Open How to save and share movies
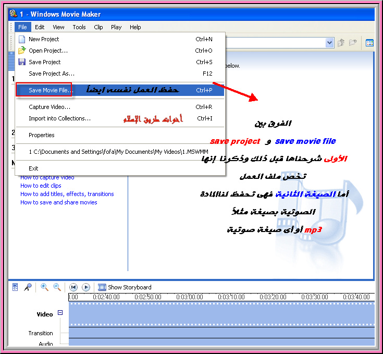The height and width of the screenshot is (354, 383). coord(59,202)
